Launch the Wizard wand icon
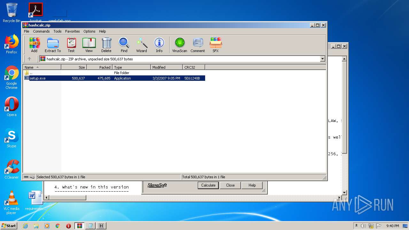 142,45
